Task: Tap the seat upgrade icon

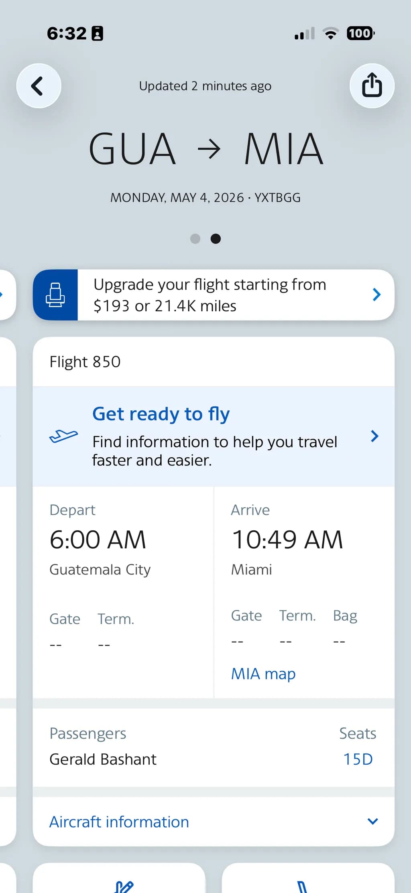Action: (x=55, y=295)
